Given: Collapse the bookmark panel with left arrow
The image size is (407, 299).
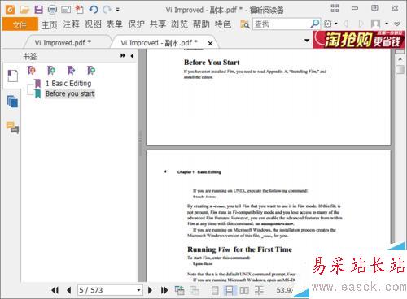Looking at the screenshot, I should [x=132, y=56].
